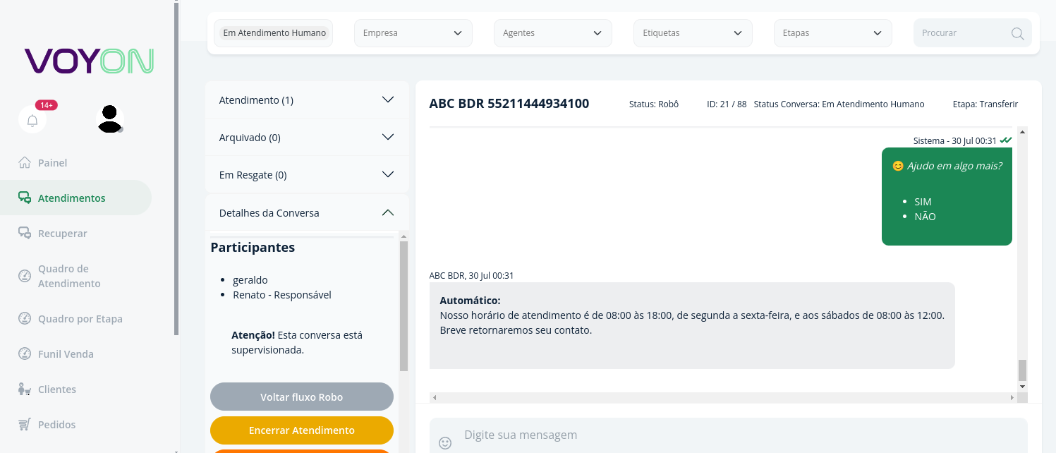The width and height of the screenshot is (1056, 453).
Task: Expand the Arquivado (0) section
Action: click(x=307, y=137)
